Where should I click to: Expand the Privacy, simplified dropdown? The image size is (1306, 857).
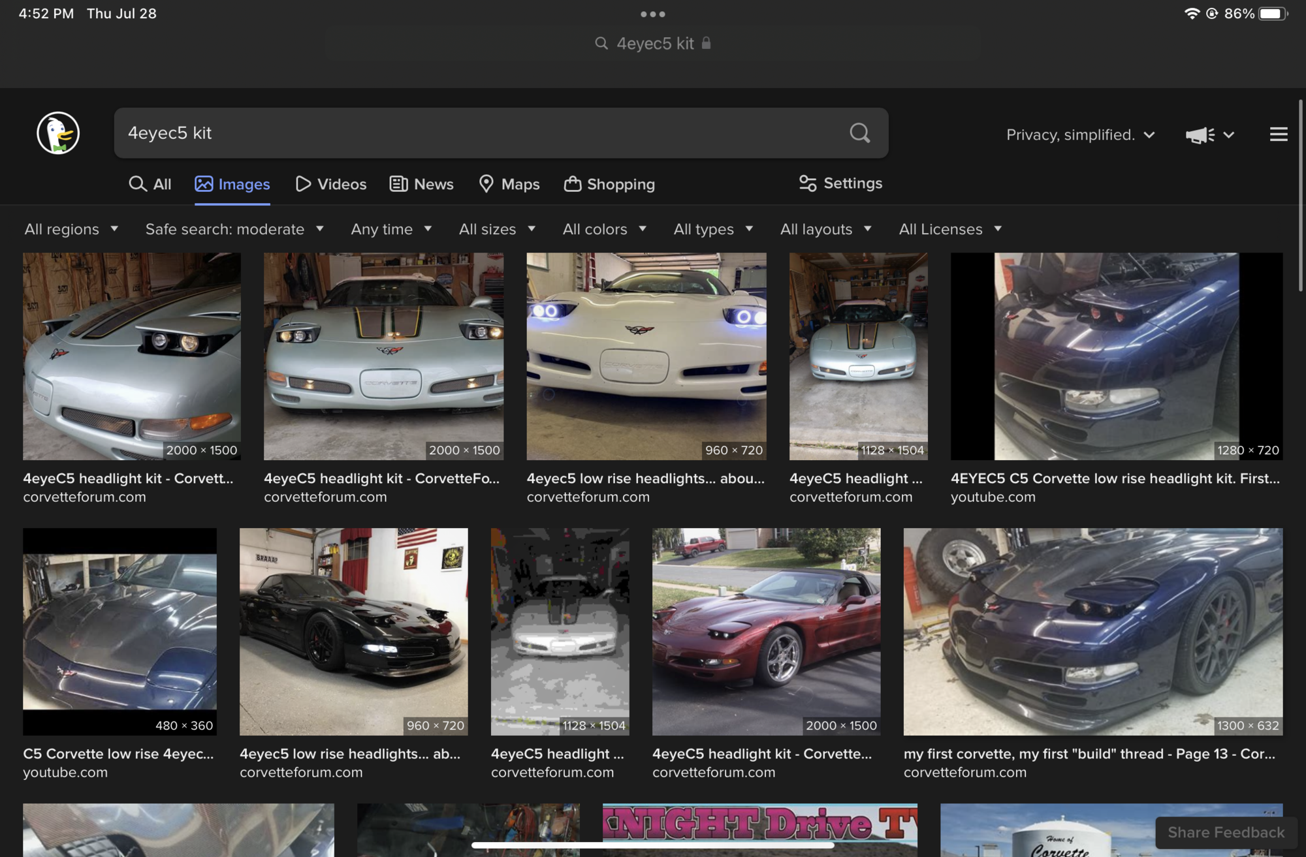(1081, 135)
